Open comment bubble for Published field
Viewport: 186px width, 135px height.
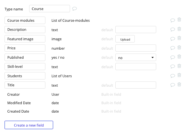tap(173, 57)
